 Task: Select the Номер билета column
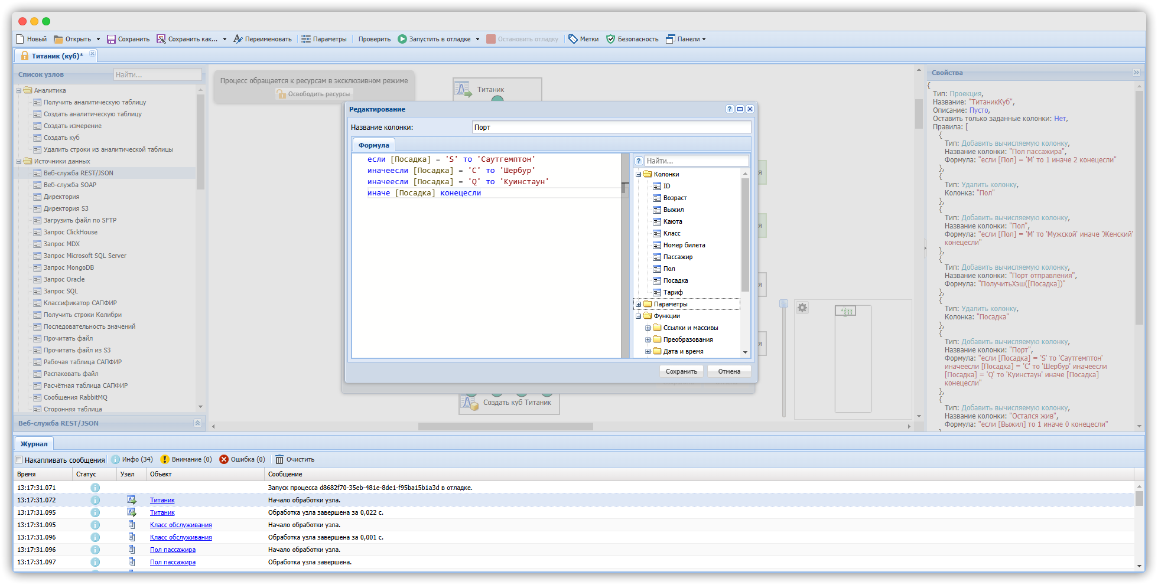[684, 245]
